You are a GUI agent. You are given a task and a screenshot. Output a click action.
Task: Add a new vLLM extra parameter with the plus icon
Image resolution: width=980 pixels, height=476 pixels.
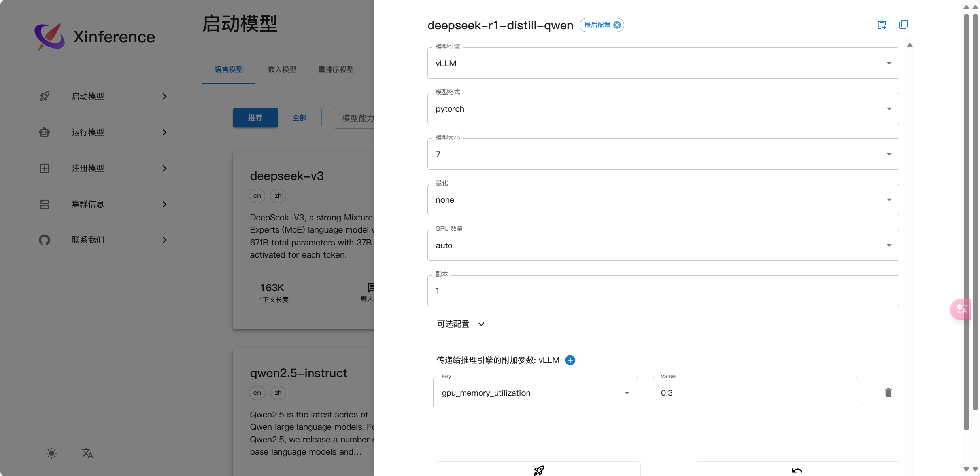point(570,360)
